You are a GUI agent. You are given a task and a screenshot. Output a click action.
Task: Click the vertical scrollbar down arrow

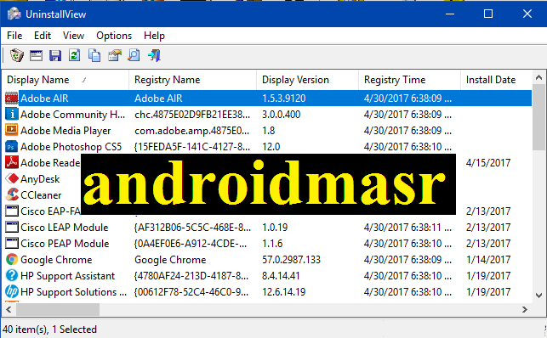(538, 296)
